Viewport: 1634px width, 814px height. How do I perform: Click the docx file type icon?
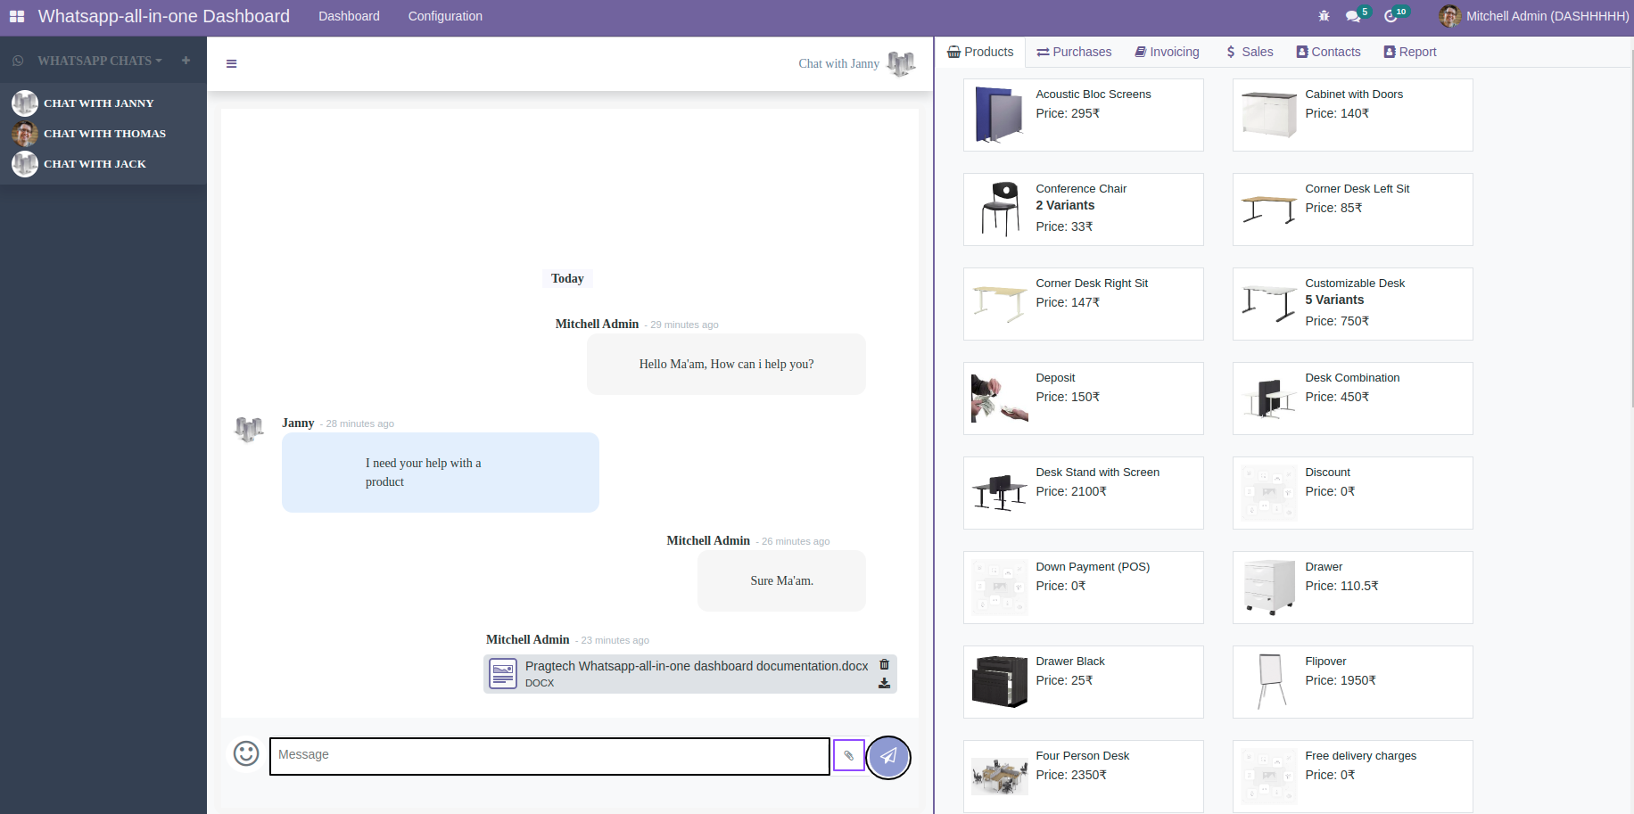click(x=503, y=673)
